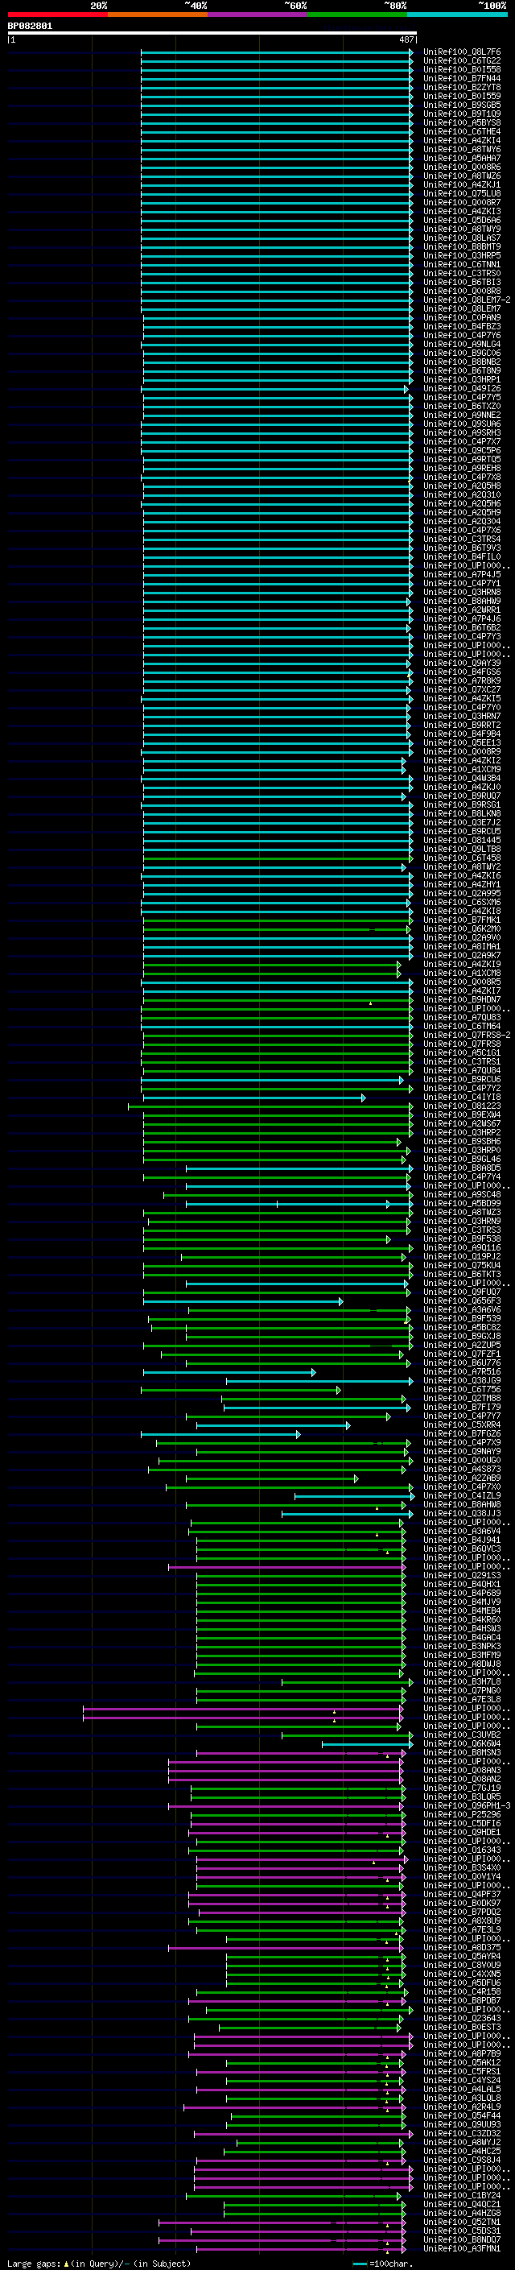The image size is (515, 2270).
Task: Select the UniRef100_C3TRS0 label
Action: [462, 274]
